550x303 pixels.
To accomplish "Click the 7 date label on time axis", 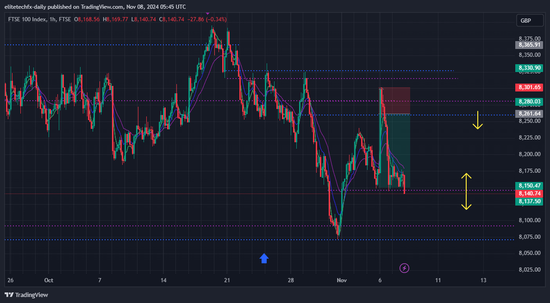I will pos(100,280).
